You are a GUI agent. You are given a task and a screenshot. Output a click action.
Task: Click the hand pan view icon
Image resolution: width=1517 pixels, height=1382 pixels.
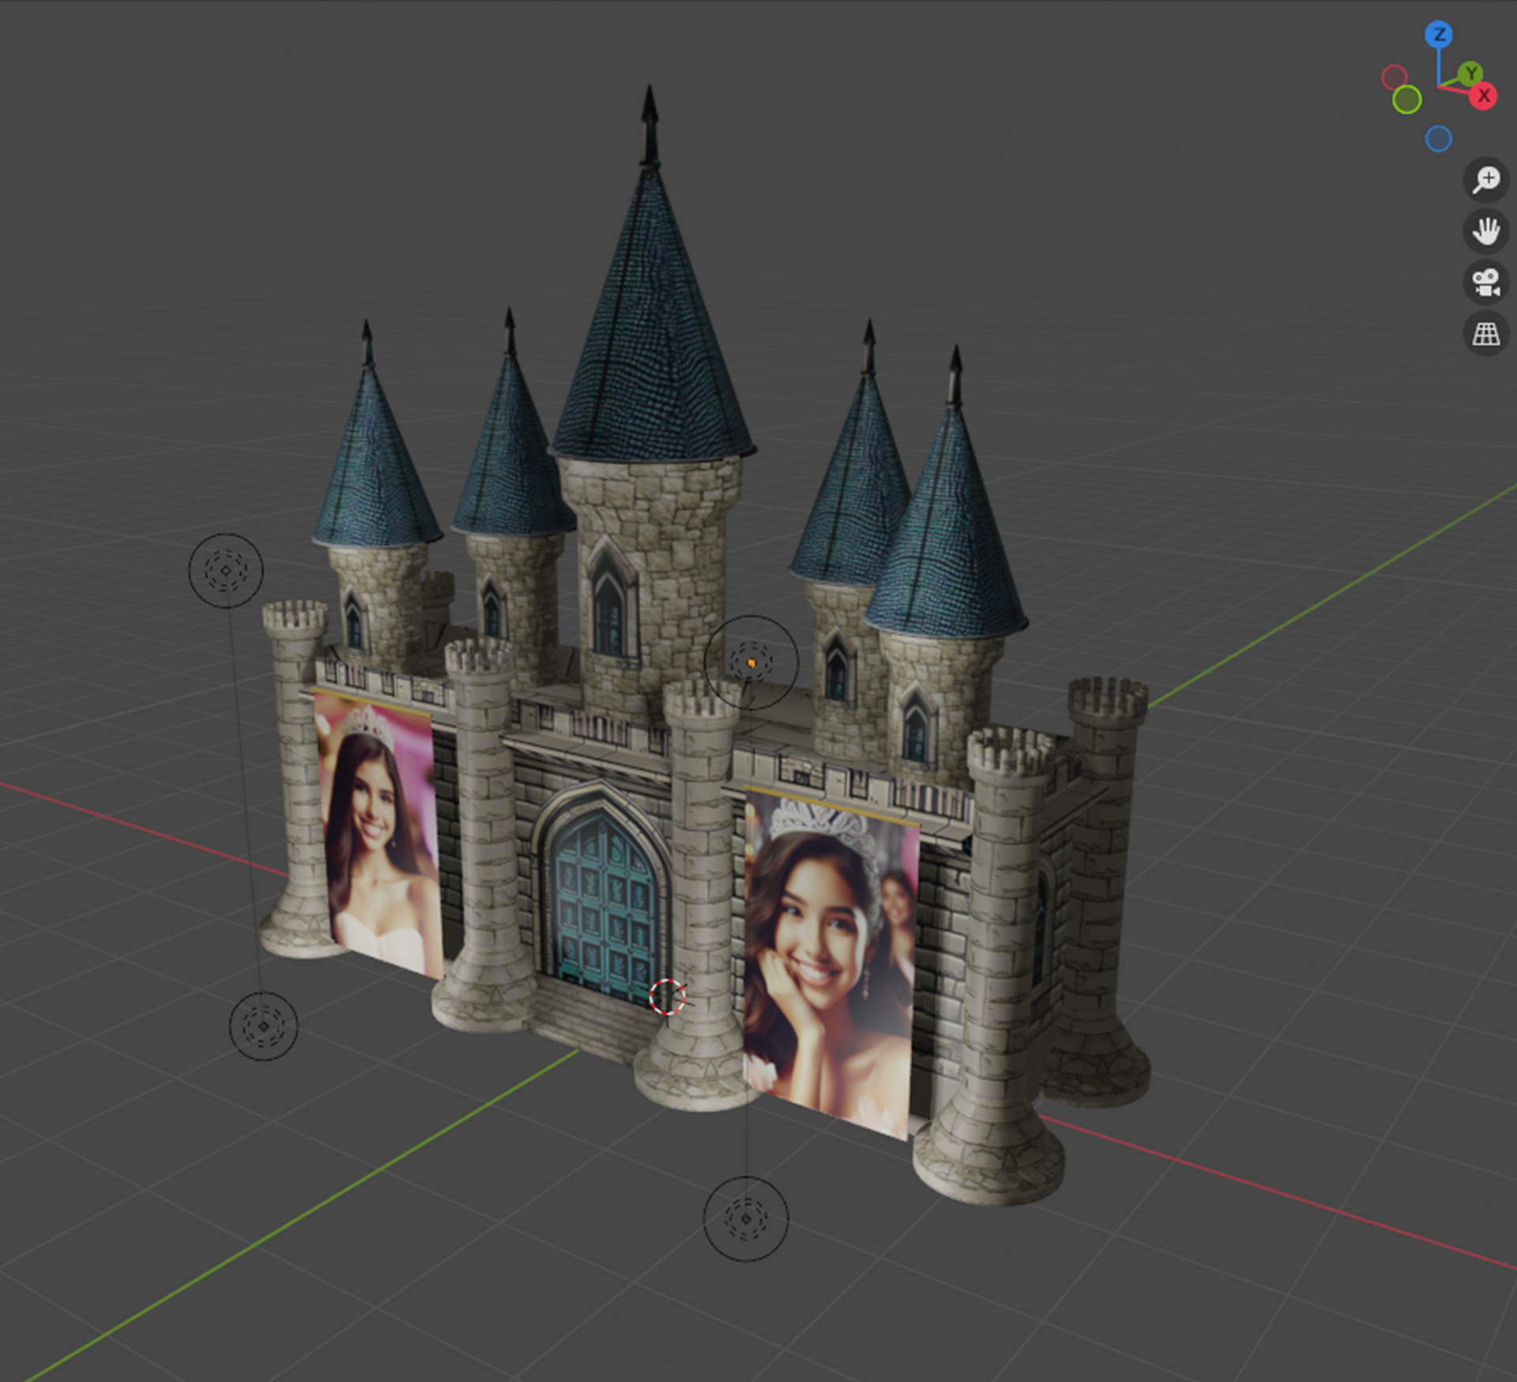point(1485,231)
